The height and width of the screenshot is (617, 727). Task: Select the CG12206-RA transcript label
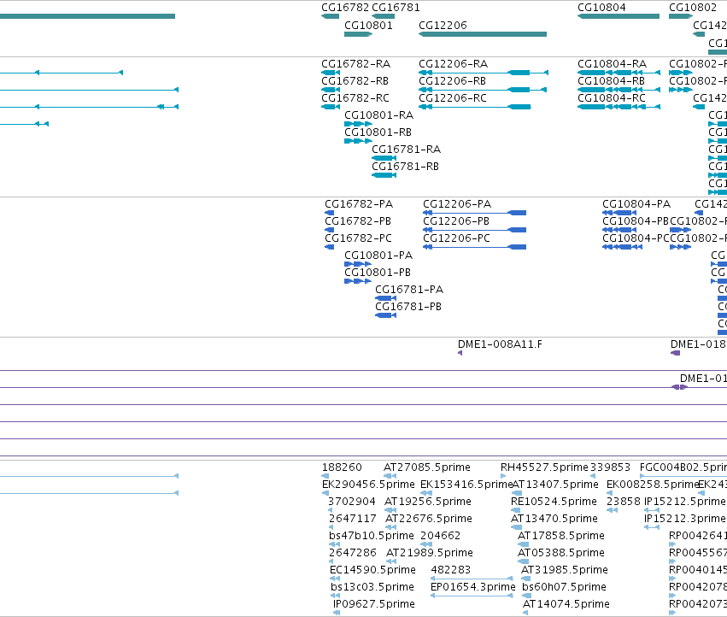click(453, 63)
